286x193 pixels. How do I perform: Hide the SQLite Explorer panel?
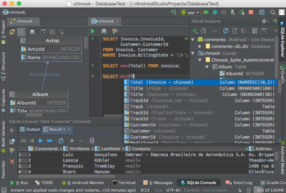tap(274, 21)
